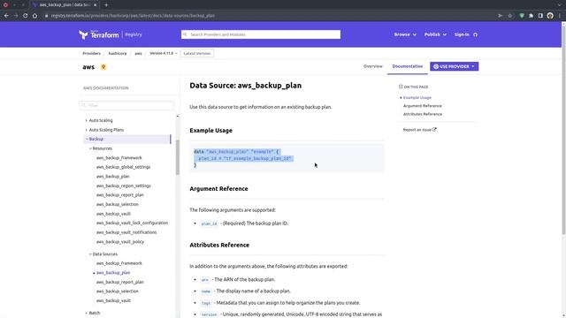Close the aws_backup_plan browser tab

click(x=96, y=5)
